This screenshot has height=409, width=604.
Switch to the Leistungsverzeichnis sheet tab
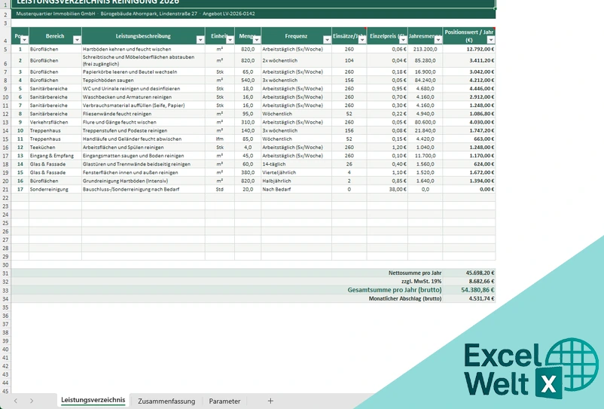(x=93, y=400)
